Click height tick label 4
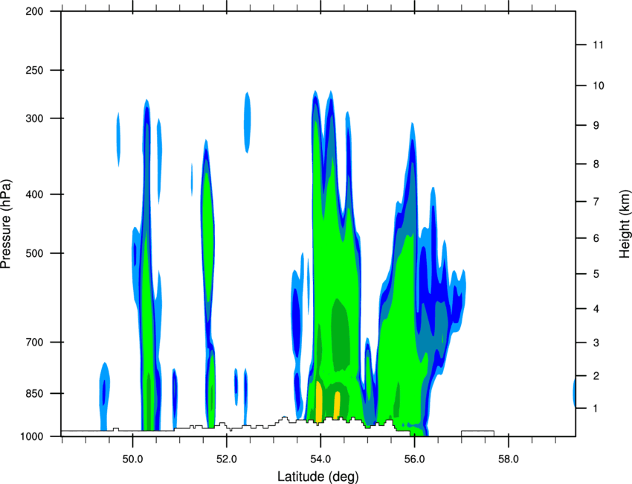The height and width of the screenshot is (484, 632). [x=596, y=309]
